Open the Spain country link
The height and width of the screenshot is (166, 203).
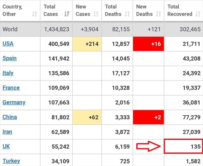9,58
